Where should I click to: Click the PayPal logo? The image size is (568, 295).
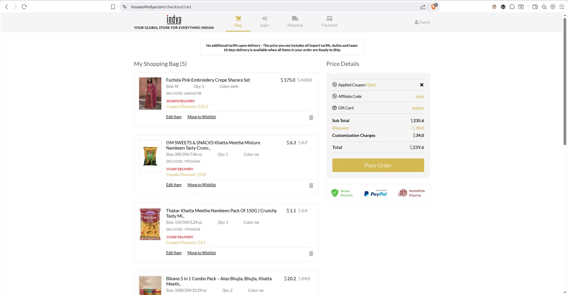(376, 193)
